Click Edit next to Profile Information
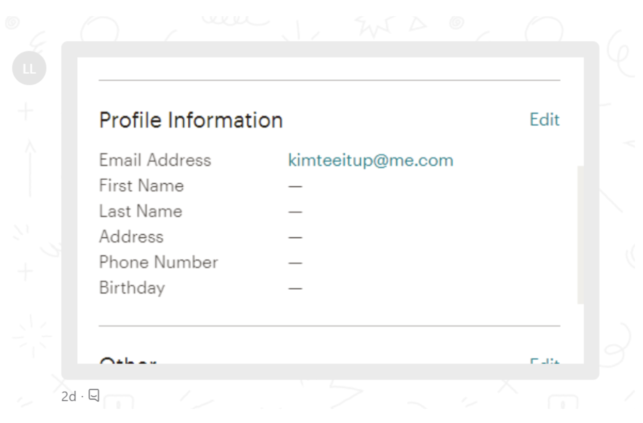This screenshot has width=643, height=423. click(545, 120)
